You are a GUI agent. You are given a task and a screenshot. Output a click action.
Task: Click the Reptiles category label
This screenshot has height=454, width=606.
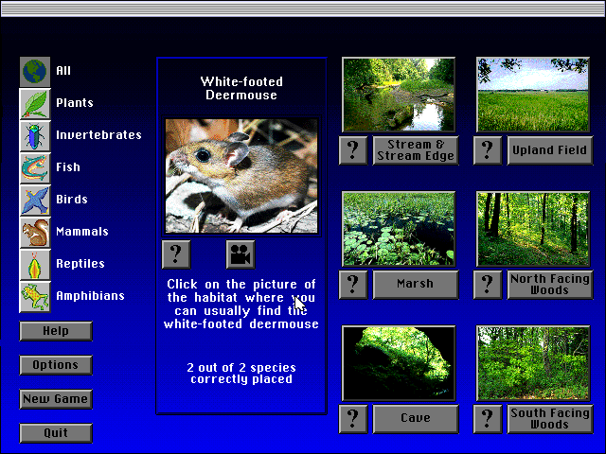[80, 264]
